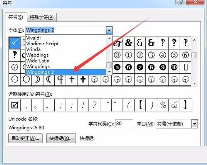This screenshot has height=165, width=207.
Task: Choose the right black bracket 】 recent symbol
Action: (x=186, y=105)
